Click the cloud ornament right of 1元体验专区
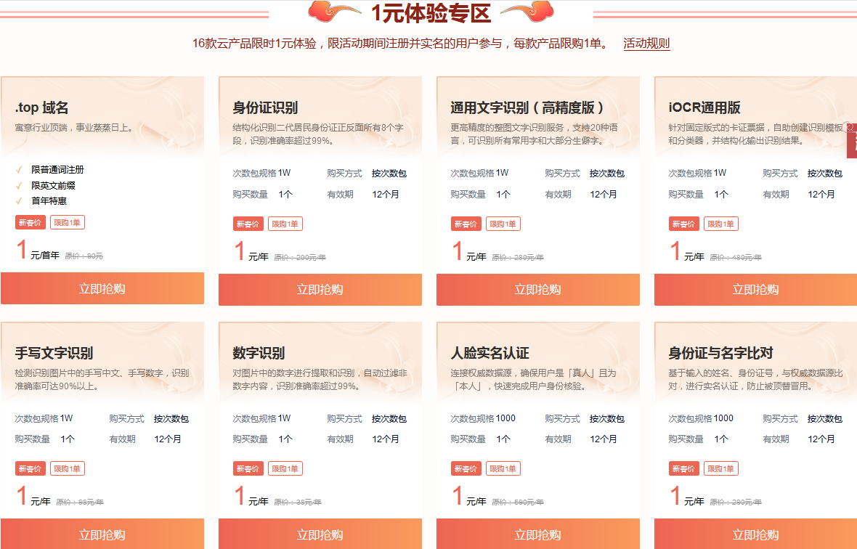Viewport: 857px width, 549px height. [528, 11]
